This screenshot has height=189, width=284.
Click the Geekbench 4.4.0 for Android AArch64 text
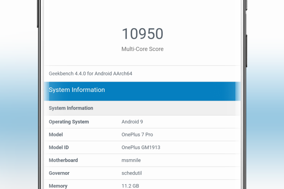[x=90, y=74]
